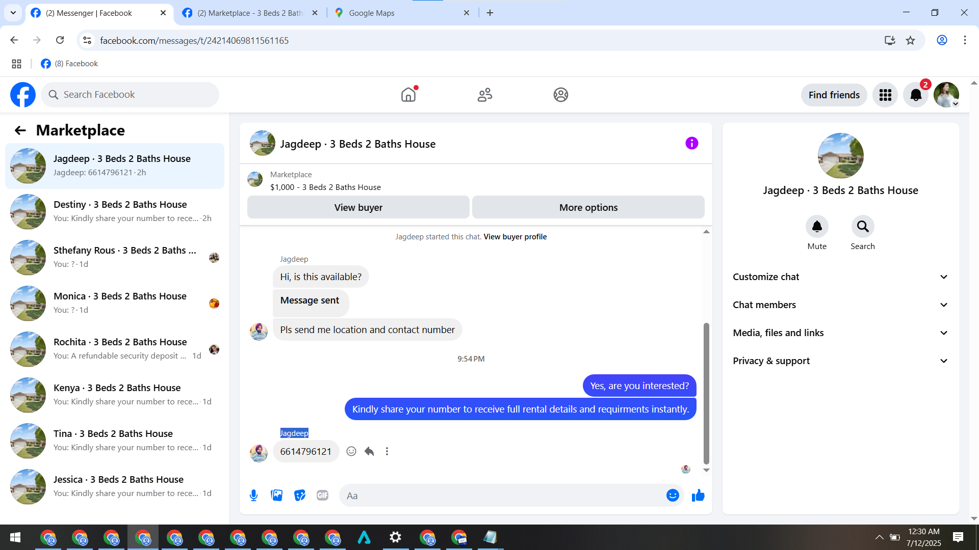Open conversation information purple icon
979x550 pixels.
tap(691, 143)
